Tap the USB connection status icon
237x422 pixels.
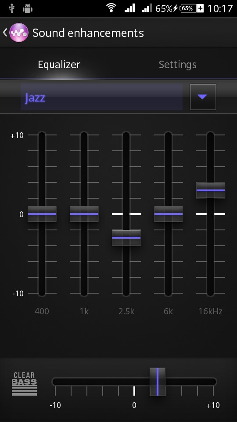(11, 8)
